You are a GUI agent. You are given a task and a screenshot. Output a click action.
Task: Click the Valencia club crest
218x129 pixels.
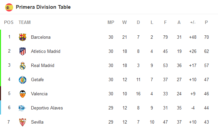click(x=23, y=94)
